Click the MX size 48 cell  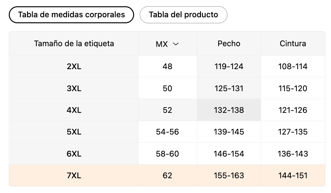click(167, 67)
